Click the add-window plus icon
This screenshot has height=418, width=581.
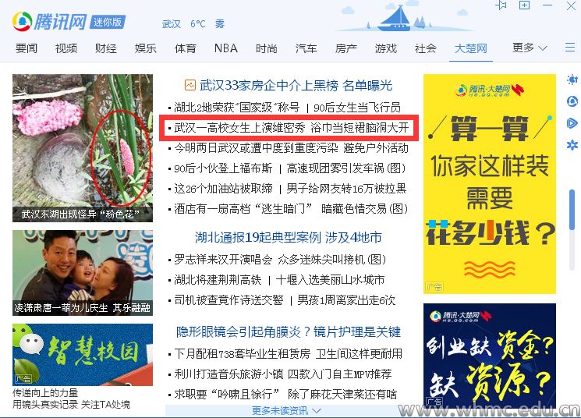(x=524, y=5)
